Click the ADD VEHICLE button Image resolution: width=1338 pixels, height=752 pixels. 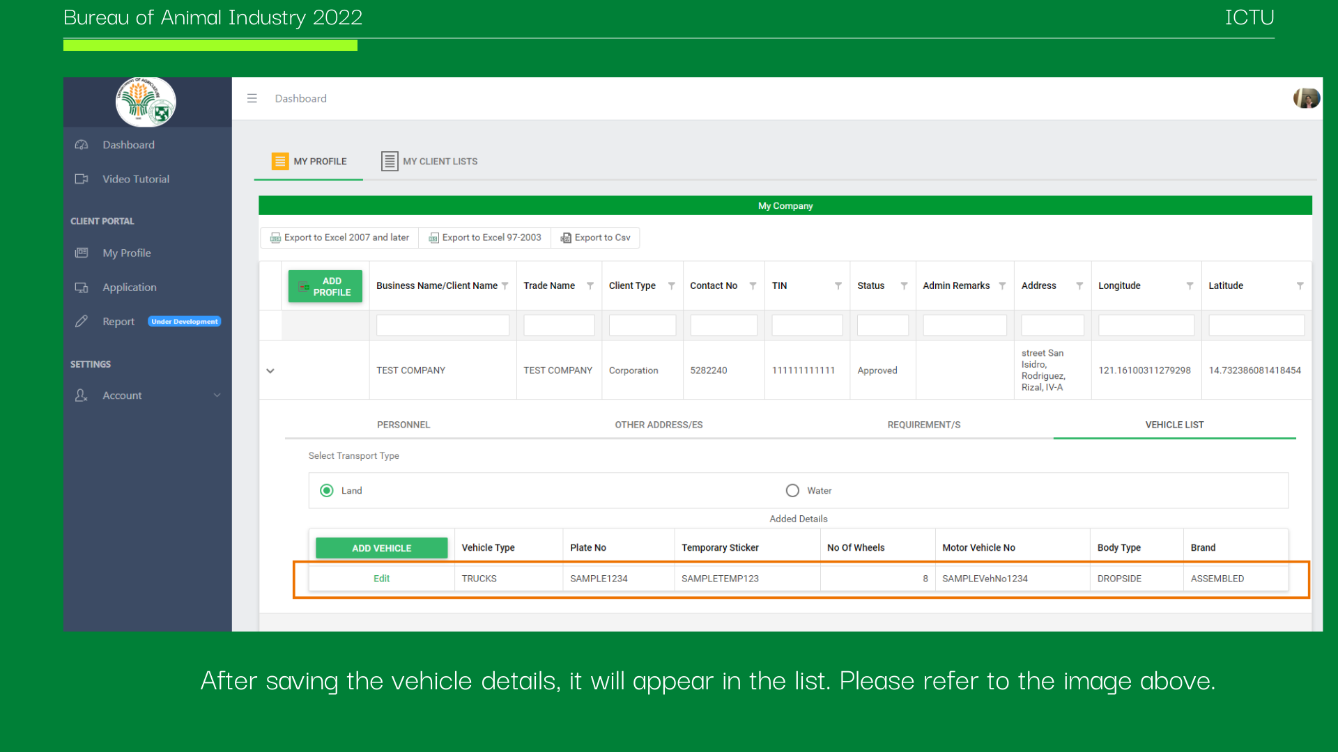(381, 548)
